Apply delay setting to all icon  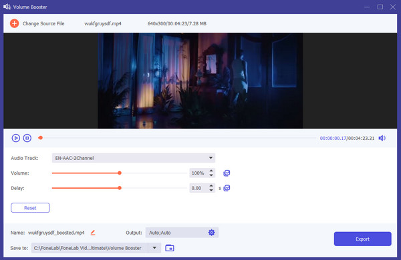(x=227, y=188)
